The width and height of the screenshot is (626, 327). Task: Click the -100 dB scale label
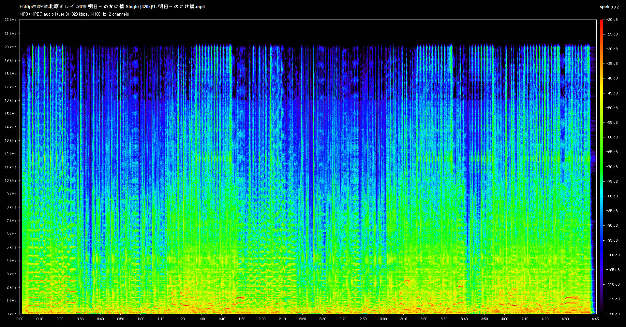[613, 255]
